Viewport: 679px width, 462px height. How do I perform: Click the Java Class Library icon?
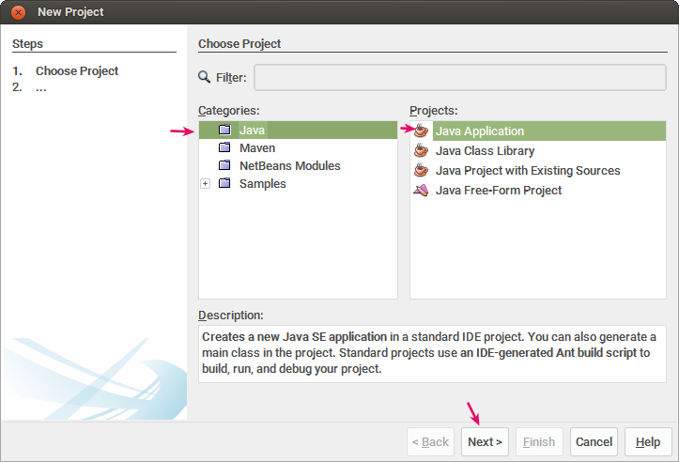pos(422,151)
